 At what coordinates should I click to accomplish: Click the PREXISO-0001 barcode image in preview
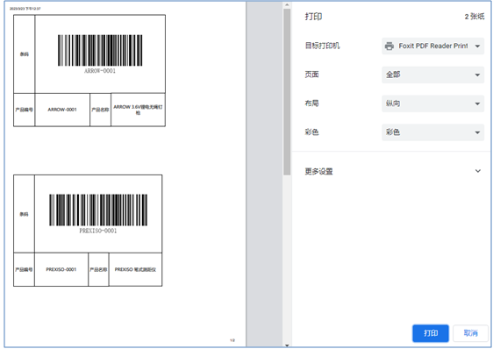pyautogui.click(x=98, y=210)
